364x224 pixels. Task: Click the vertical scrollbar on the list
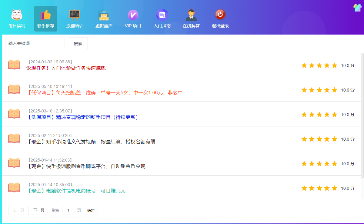click(362, 115)
